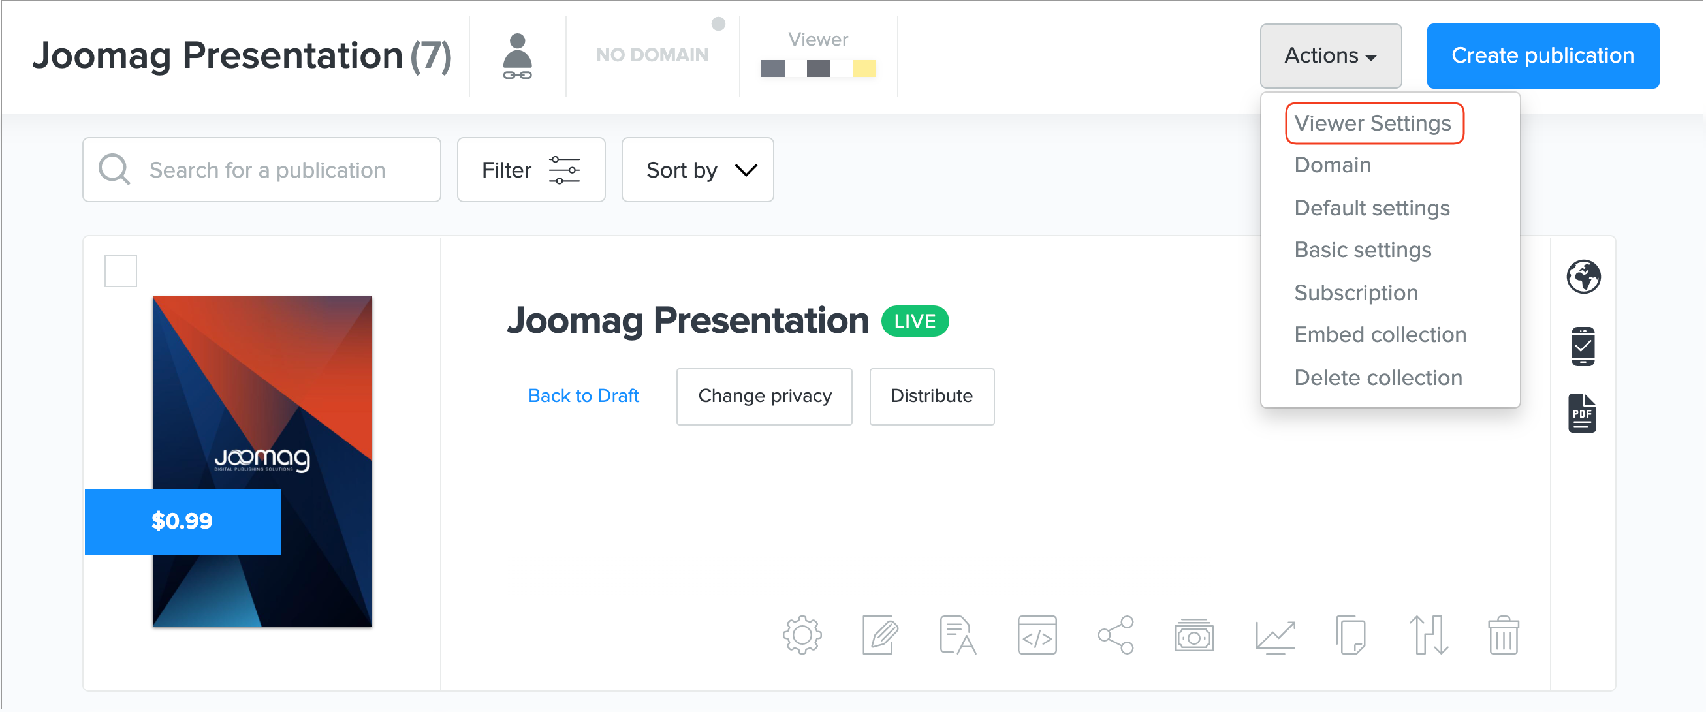Click the money pricing icon
This screenshot has height=712, width=1706.
click(1193, 636)
